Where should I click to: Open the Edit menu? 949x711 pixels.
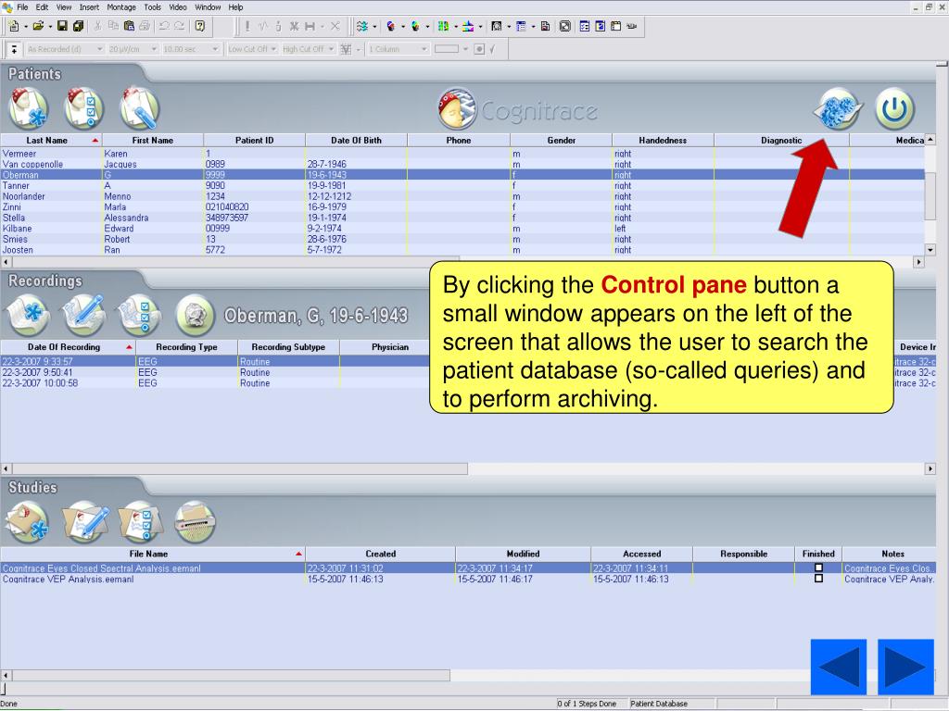[x=42, y=7]
